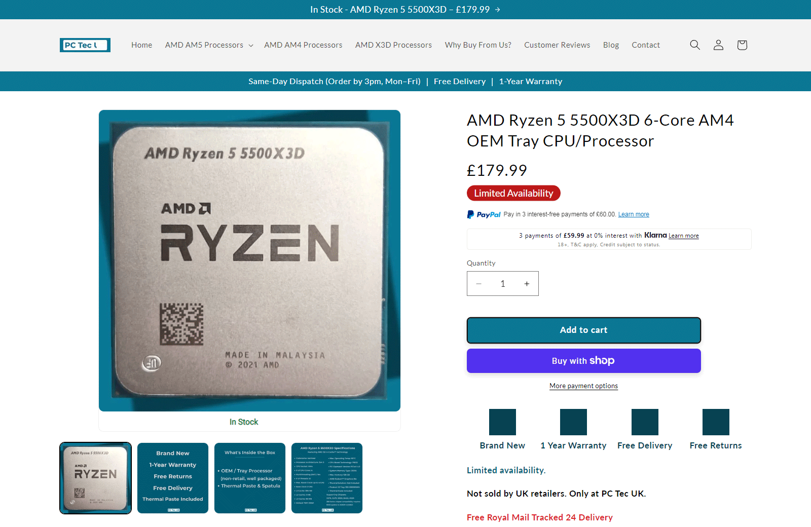The image size is (811, 527).
Task: Expand the AMD AM5 Processors dropdown
Action: point(209,45)
